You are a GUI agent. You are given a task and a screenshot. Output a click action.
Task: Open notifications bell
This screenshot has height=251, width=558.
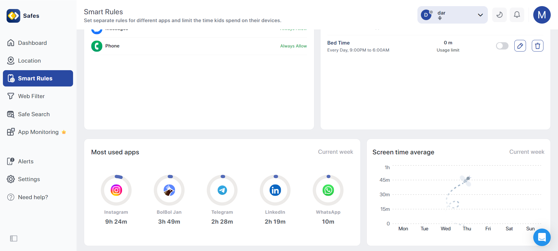point(517,15)
